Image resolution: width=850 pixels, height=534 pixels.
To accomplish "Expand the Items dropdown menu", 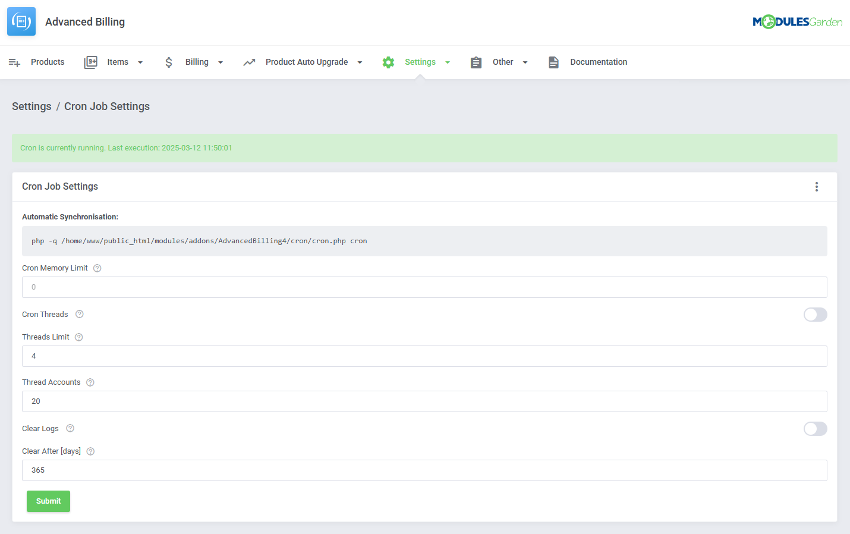I will [x=140, y=62].
